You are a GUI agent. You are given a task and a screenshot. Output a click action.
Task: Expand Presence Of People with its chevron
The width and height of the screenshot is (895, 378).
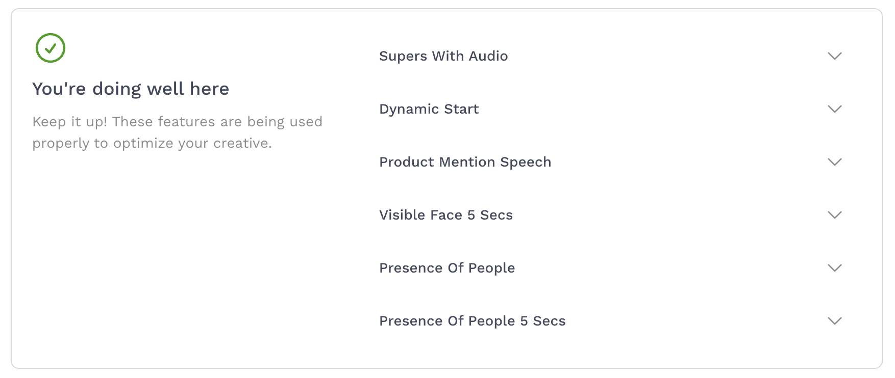click(834, 268)
